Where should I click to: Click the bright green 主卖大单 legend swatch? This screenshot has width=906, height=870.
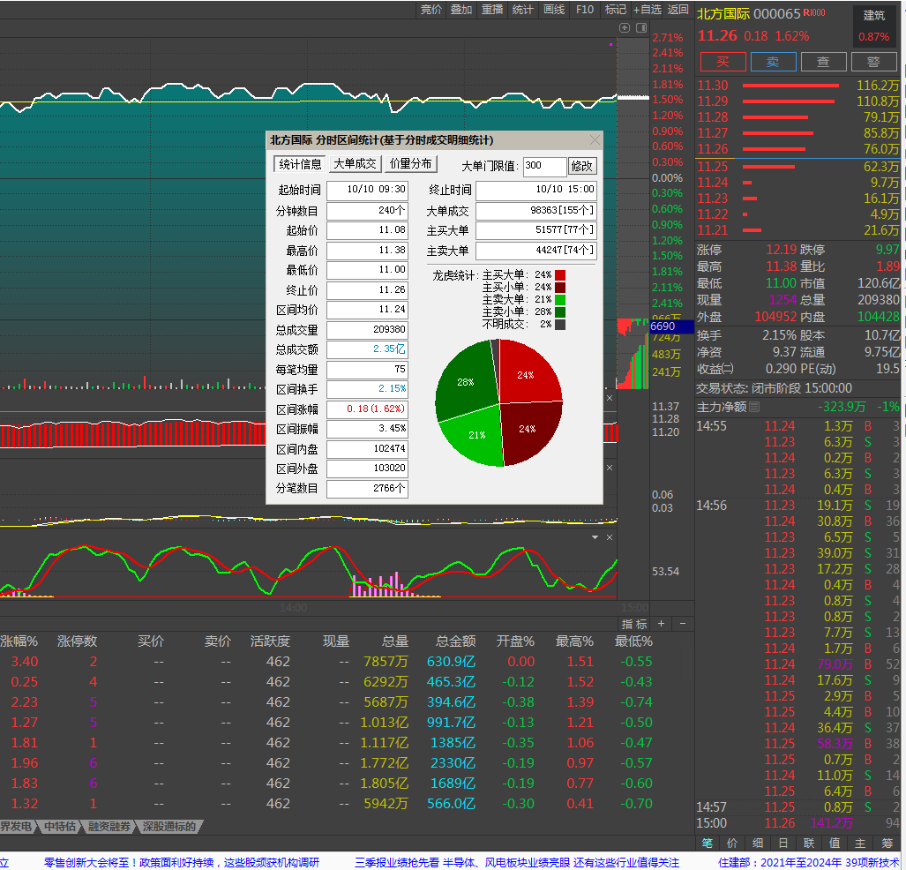[x=560, y=299]
